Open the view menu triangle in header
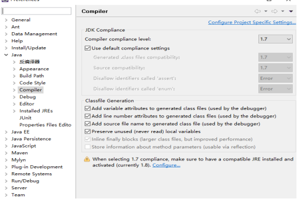The height and width of the screenshot is (199, 297). 291,11
